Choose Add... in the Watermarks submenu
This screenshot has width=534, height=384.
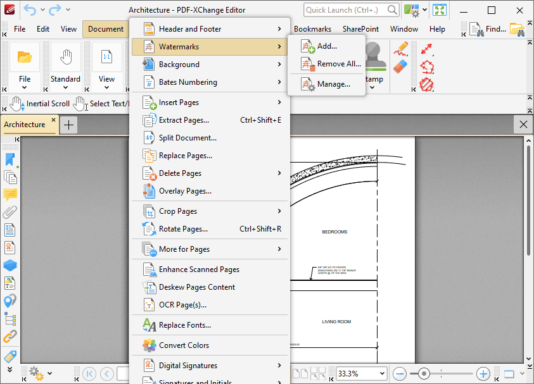click(x=327, y=46)
